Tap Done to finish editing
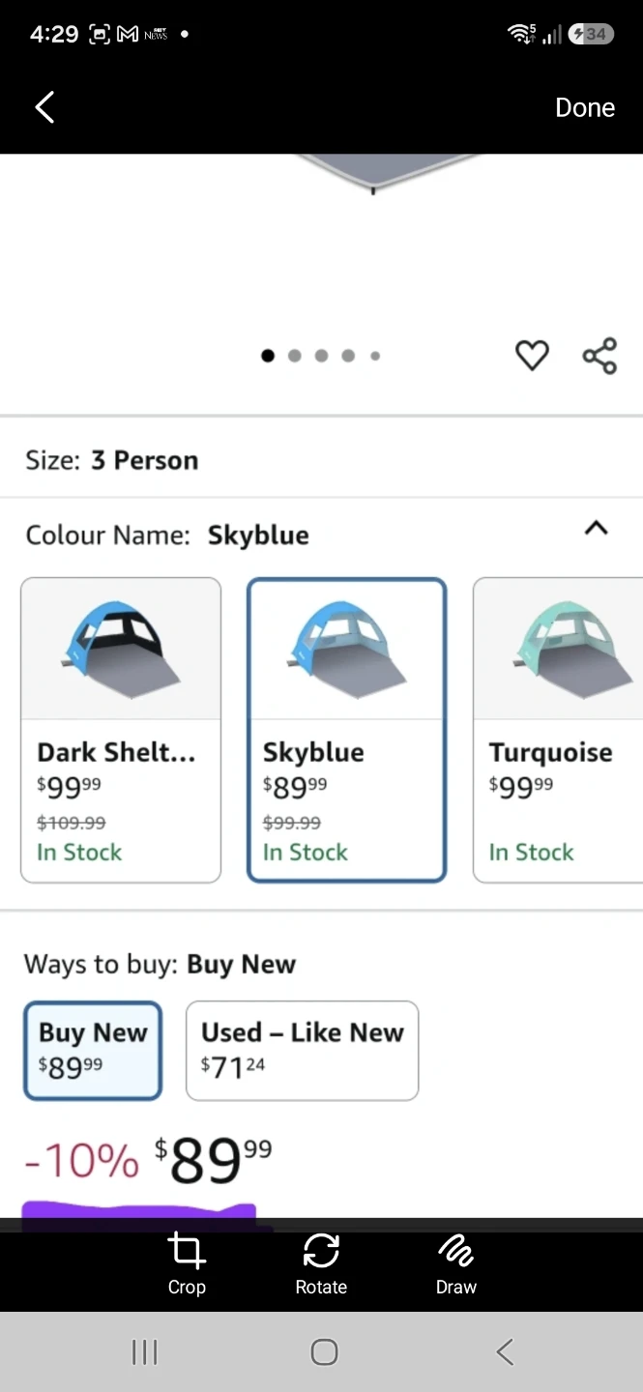Viewport: 643px width, 1392px height. (585, 107)
